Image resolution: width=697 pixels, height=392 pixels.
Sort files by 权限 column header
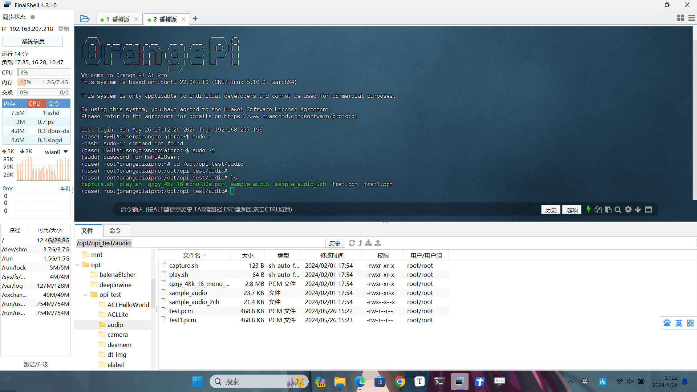click(383, 255)
